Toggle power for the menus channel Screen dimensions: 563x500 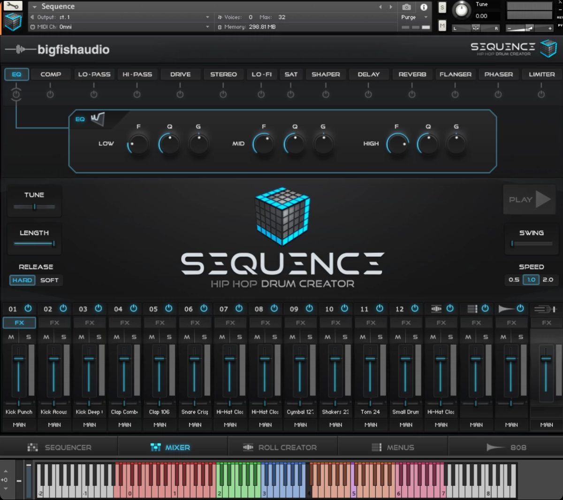click(x=485, y=308)
